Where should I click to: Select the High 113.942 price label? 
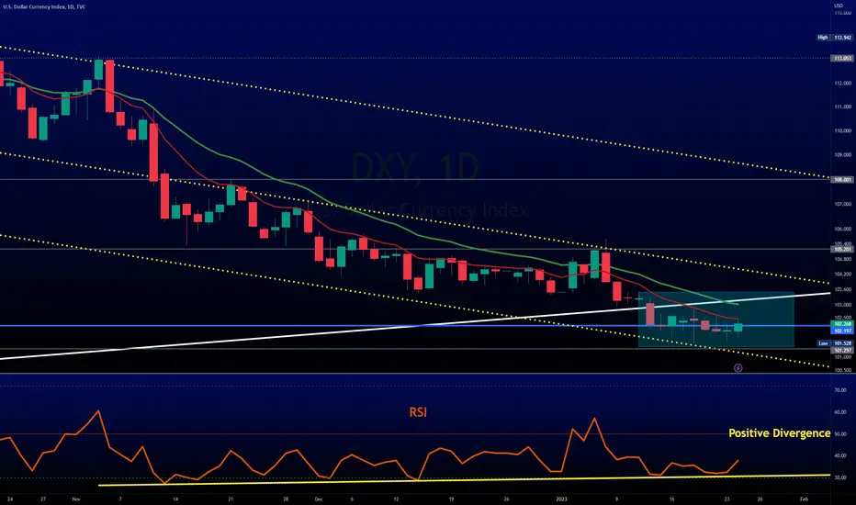coord(834,38)
